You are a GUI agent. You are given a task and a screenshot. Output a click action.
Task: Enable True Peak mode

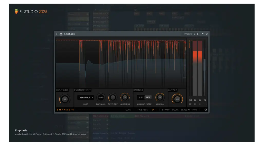[x=143, y=110]
